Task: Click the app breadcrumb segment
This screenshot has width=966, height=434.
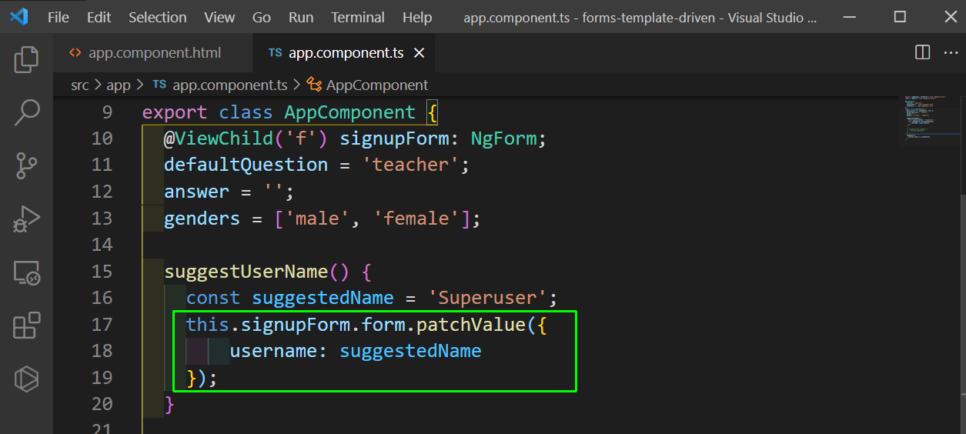Action: (x=119, y=85)
